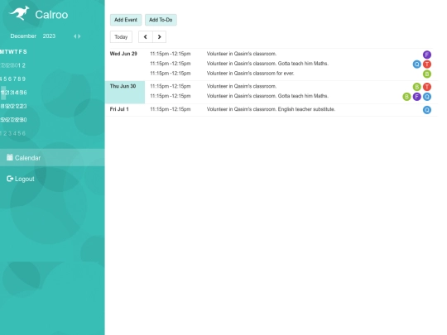Image resolution: width=447 pixels, height=335 pixels.
Task: Open first Wed Jun 29 'Volunteer in Qasim's classroom.' event
Action: tap(242, 54)
